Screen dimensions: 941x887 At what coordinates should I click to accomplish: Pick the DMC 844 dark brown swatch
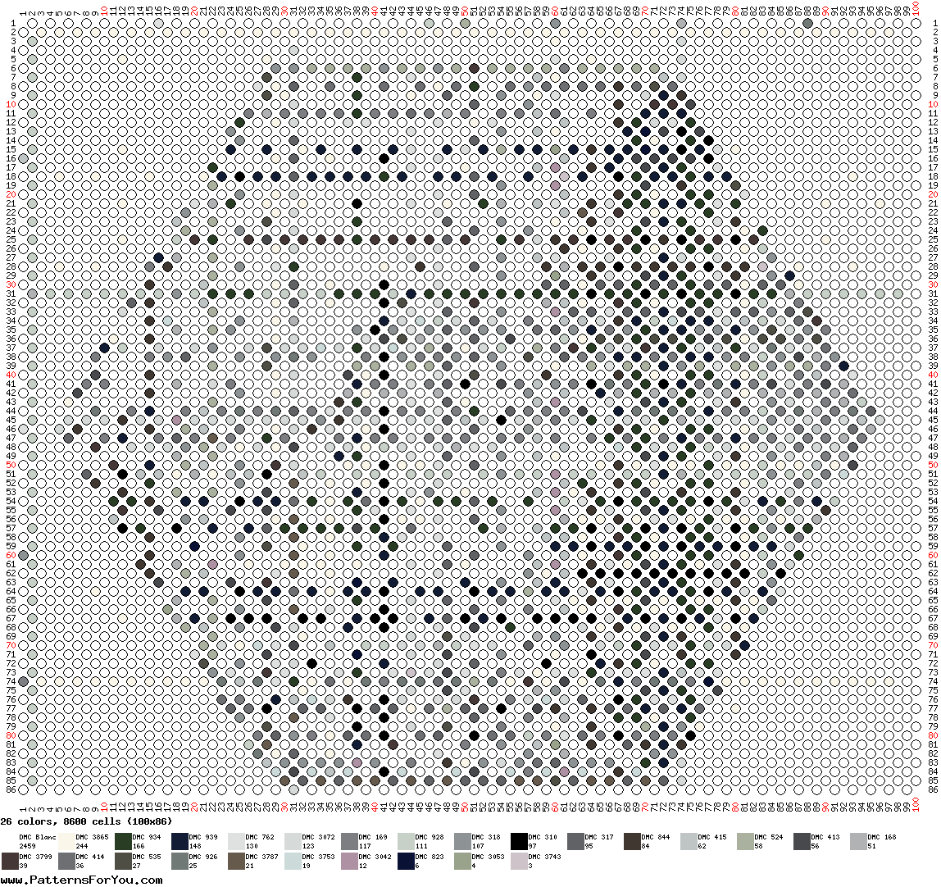click(633, 842)
